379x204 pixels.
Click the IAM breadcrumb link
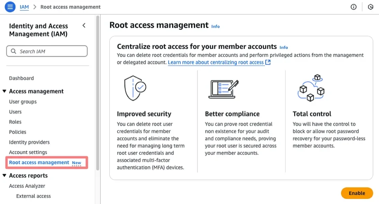pos(24,7)
